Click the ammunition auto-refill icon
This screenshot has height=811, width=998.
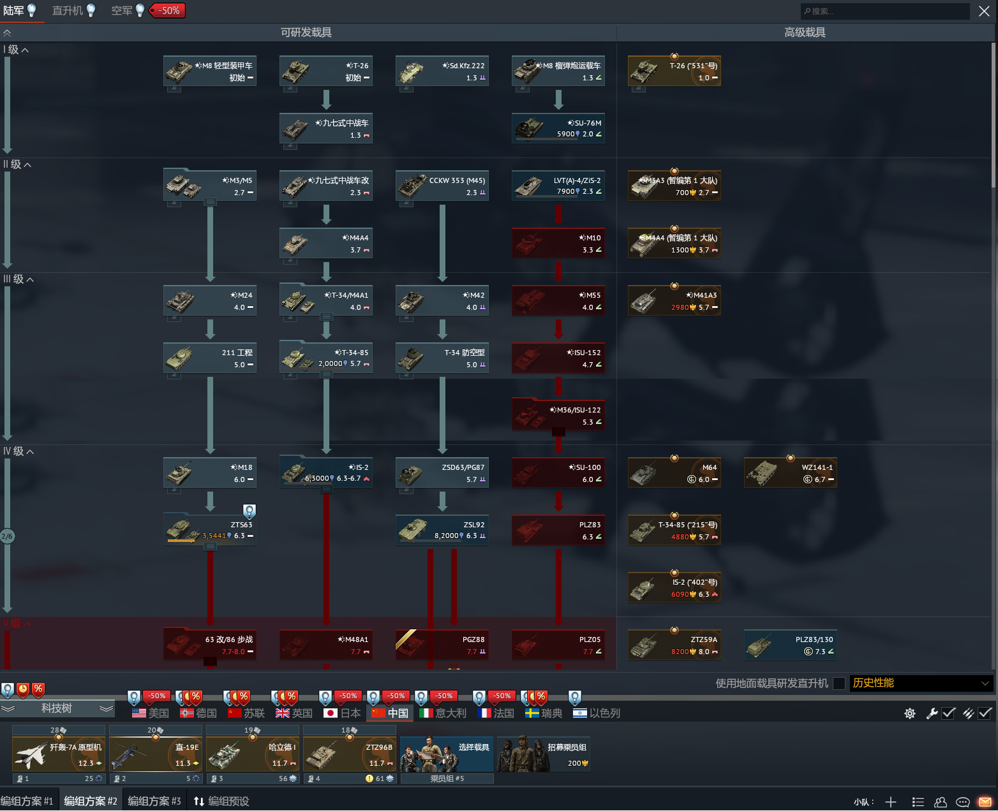(968, 713)
